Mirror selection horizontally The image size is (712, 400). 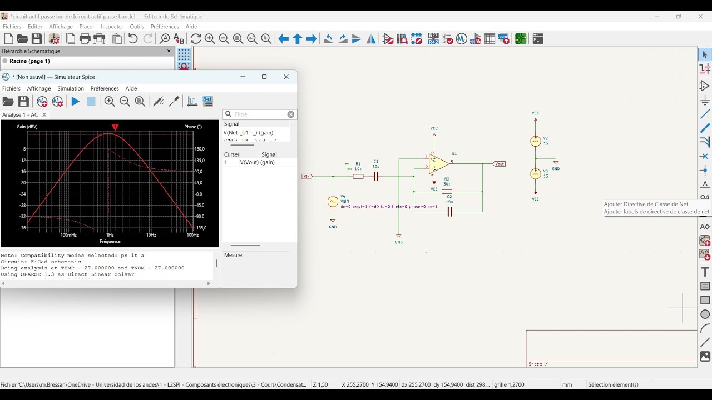[x=371, y=39]
